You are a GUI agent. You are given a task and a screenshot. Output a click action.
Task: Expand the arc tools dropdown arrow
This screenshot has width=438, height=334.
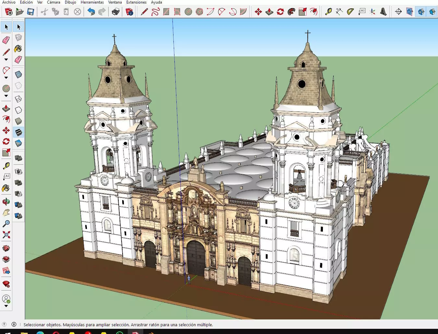click(x=6, y=78)
